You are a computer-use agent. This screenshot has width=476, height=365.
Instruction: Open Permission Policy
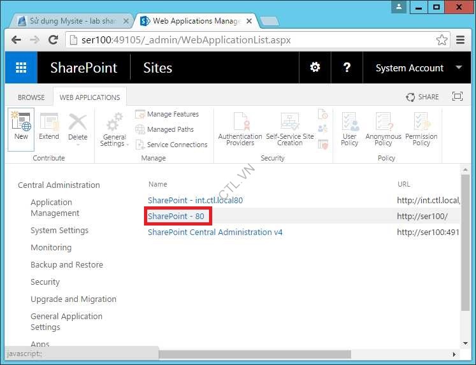(x=421, y=129)
